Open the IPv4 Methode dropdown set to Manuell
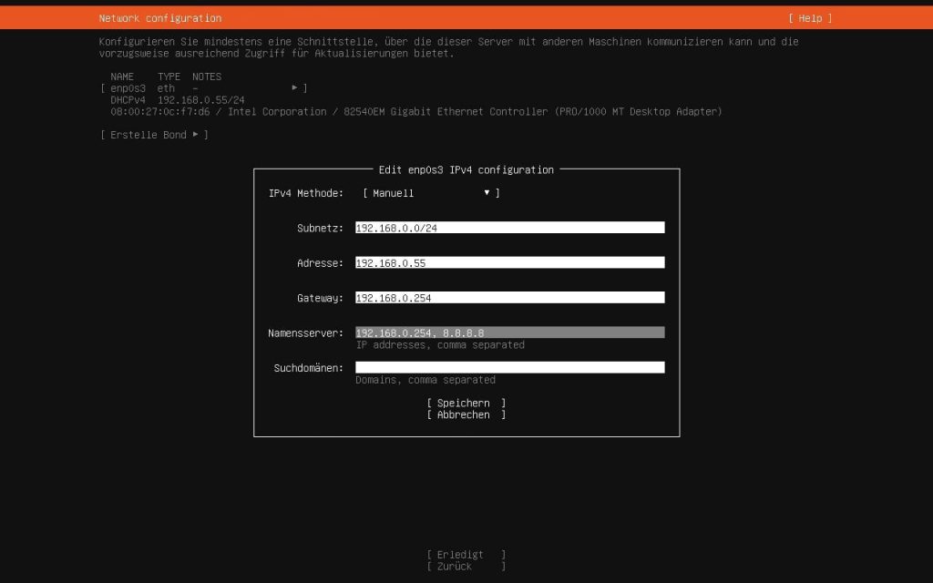Image resolution: width=933 pixels, height=583 pixels. click(x=431, y=193)
